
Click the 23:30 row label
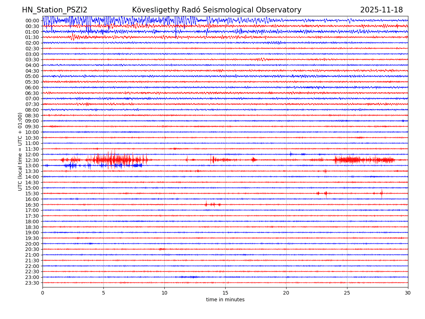(32, 283)
